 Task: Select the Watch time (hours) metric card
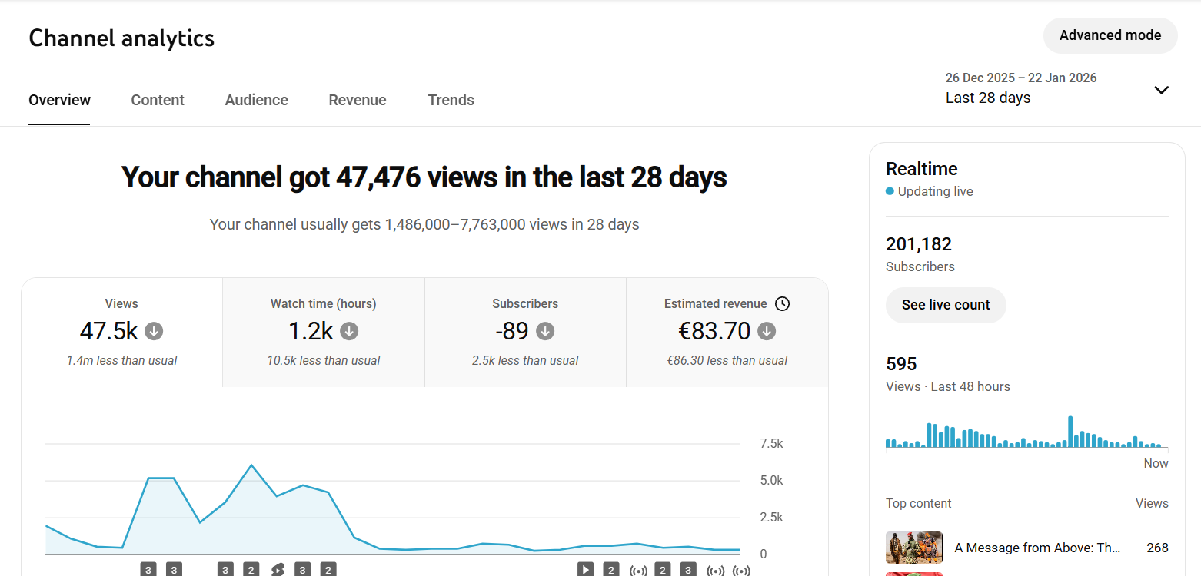tap(324, 333)
